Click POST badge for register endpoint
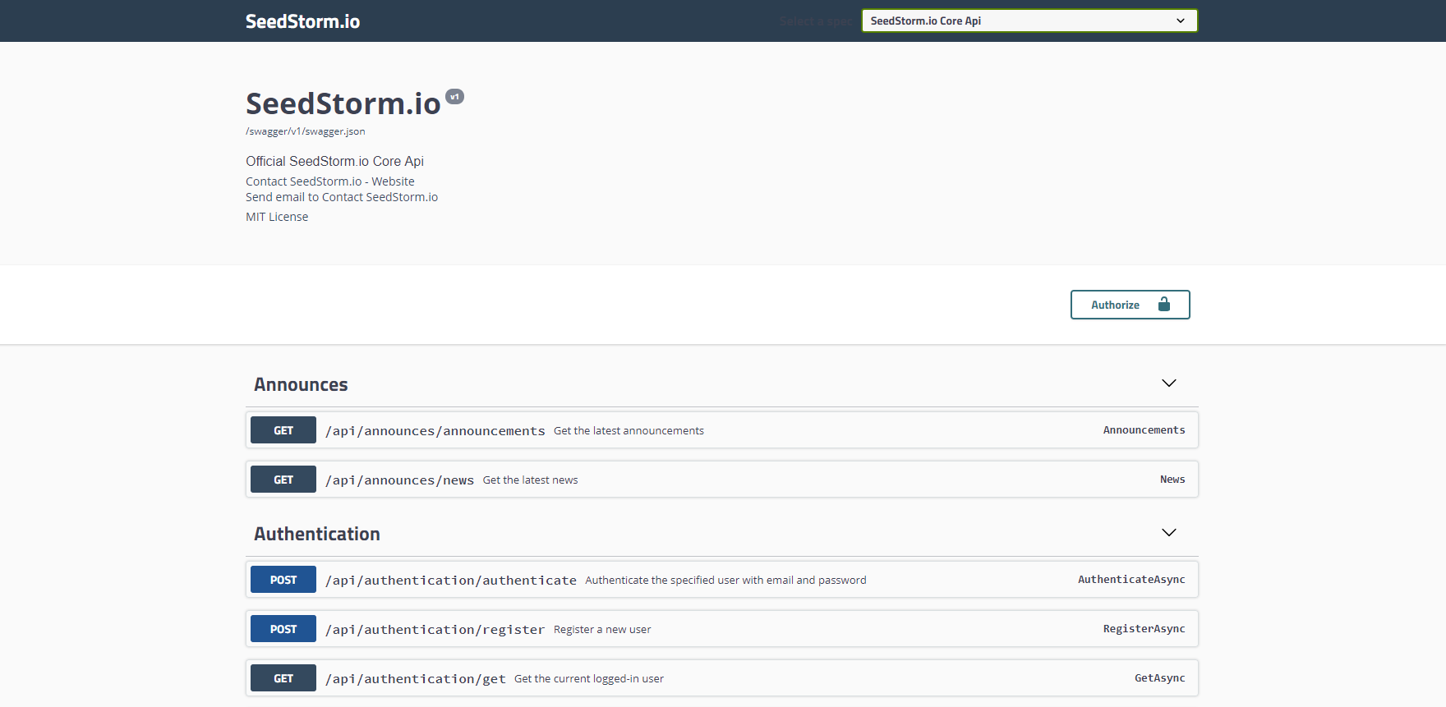 tap(283, 629)
